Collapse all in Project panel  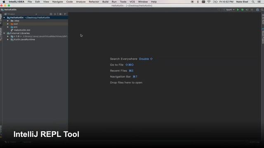tap(55, 14)
